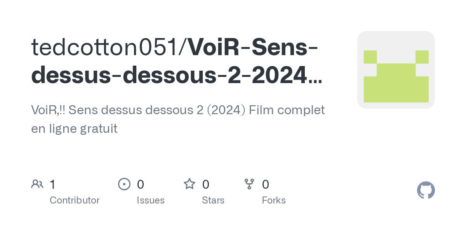Click the issues count number 0
The width and height of the screenshot is (466, 233).
[141, 184]
